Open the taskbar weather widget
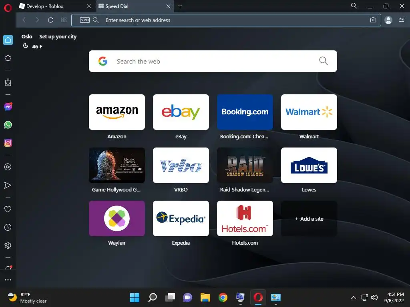The image size is (410, 307). [27, 297]
